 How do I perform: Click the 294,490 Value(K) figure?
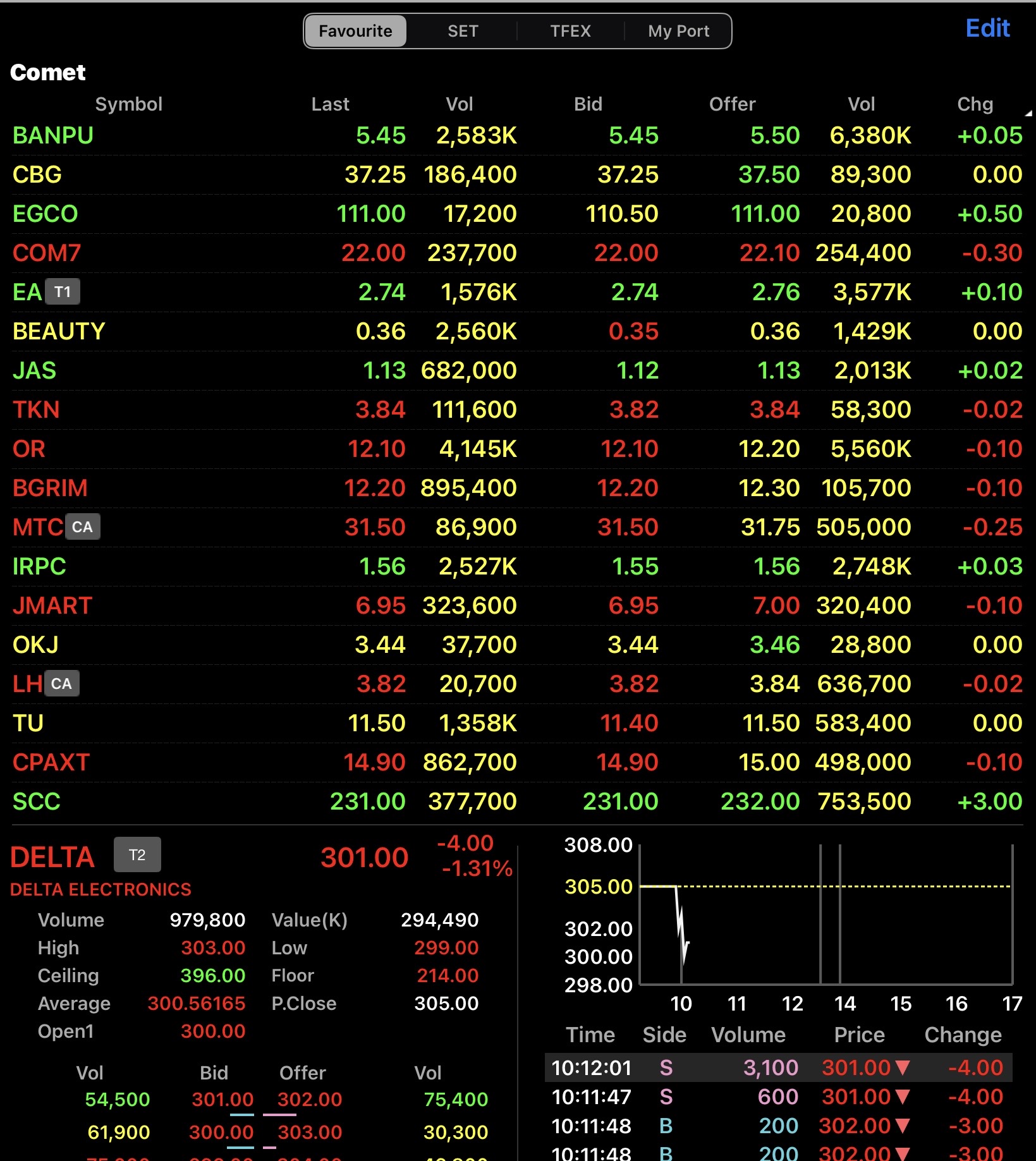pyautogui.click(x=440, y=920)
